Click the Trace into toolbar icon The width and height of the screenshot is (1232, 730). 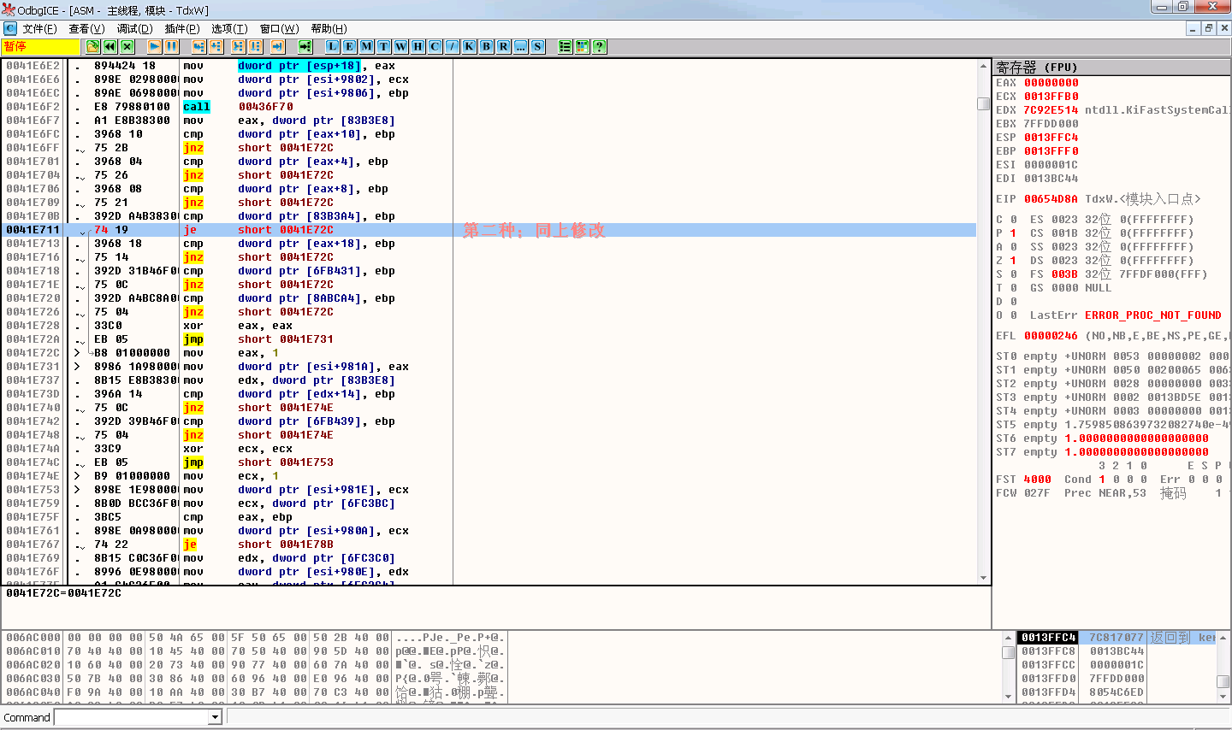click(x=239, y=46)
